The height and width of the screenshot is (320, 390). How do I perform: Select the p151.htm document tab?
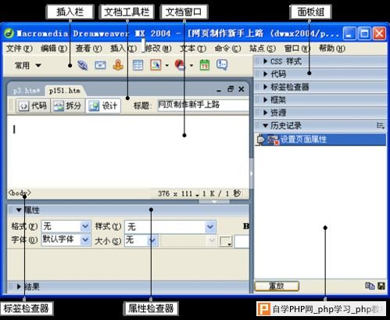(x=65, y=91)
